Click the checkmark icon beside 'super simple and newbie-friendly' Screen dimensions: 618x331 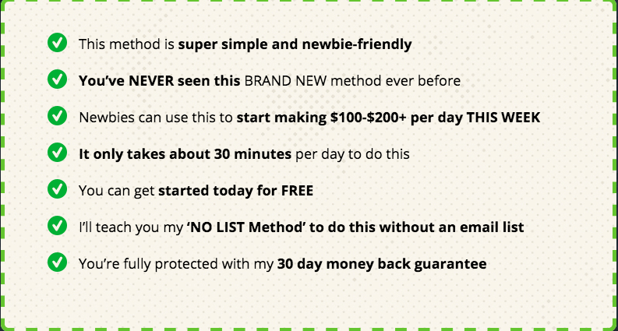tap(57, 43)
